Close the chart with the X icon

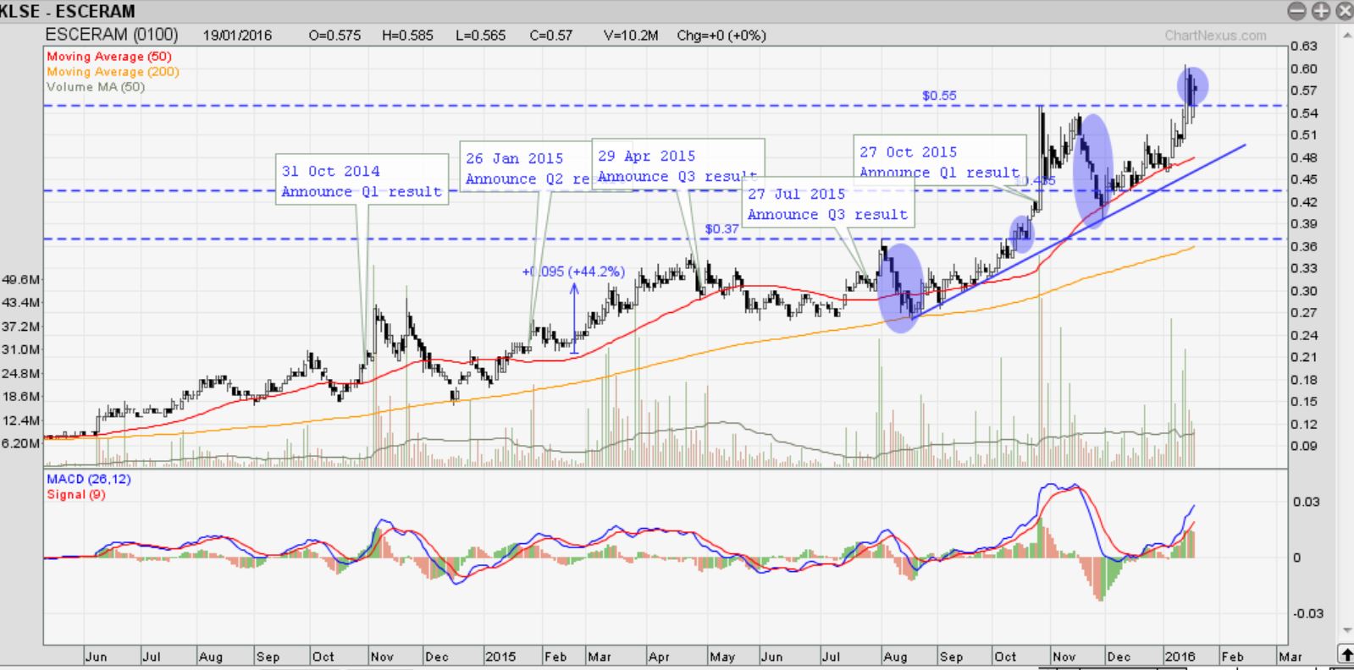(x=1344, y=11)
